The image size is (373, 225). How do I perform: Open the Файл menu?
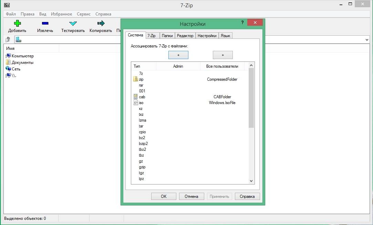coord(11,14)
